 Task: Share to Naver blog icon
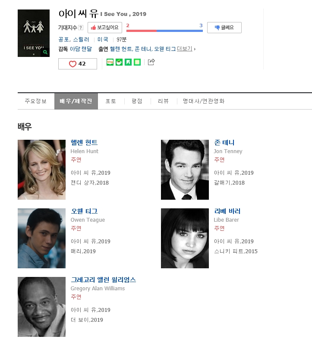110,63
